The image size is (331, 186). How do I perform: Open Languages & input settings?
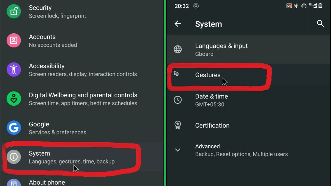(x=222, y=49)
